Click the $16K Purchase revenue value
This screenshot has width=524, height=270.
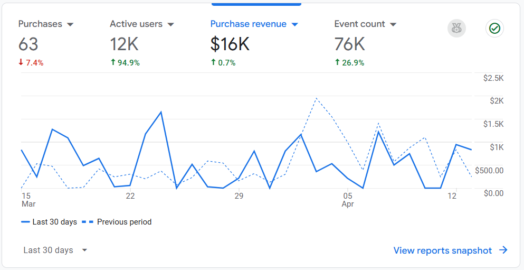pyautogui.click(x=230, y=44)
